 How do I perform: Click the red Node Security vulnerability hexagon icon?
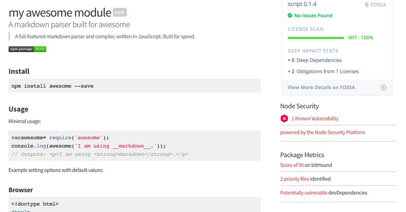pyautogui.click(x=284, y=118)
